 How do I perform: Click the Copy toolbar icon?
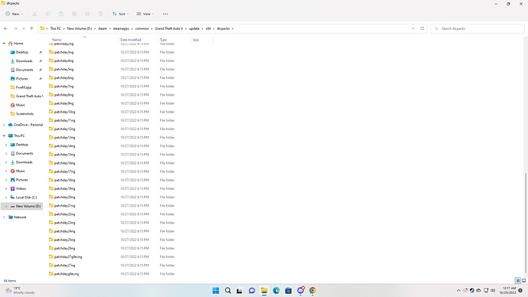click(x=47, y=14)
